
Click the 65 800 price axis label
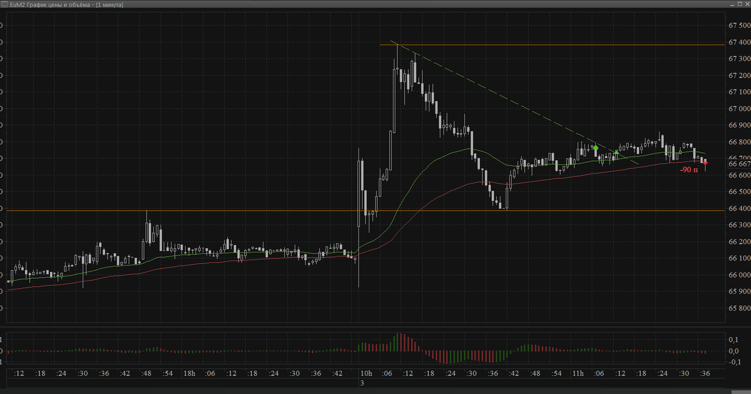[740, 308]
